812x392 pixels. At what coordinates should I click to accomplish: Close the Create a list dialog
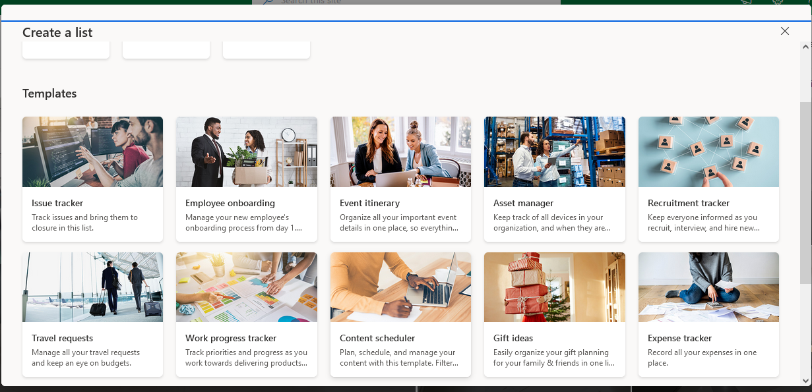(x=784, y=31)
